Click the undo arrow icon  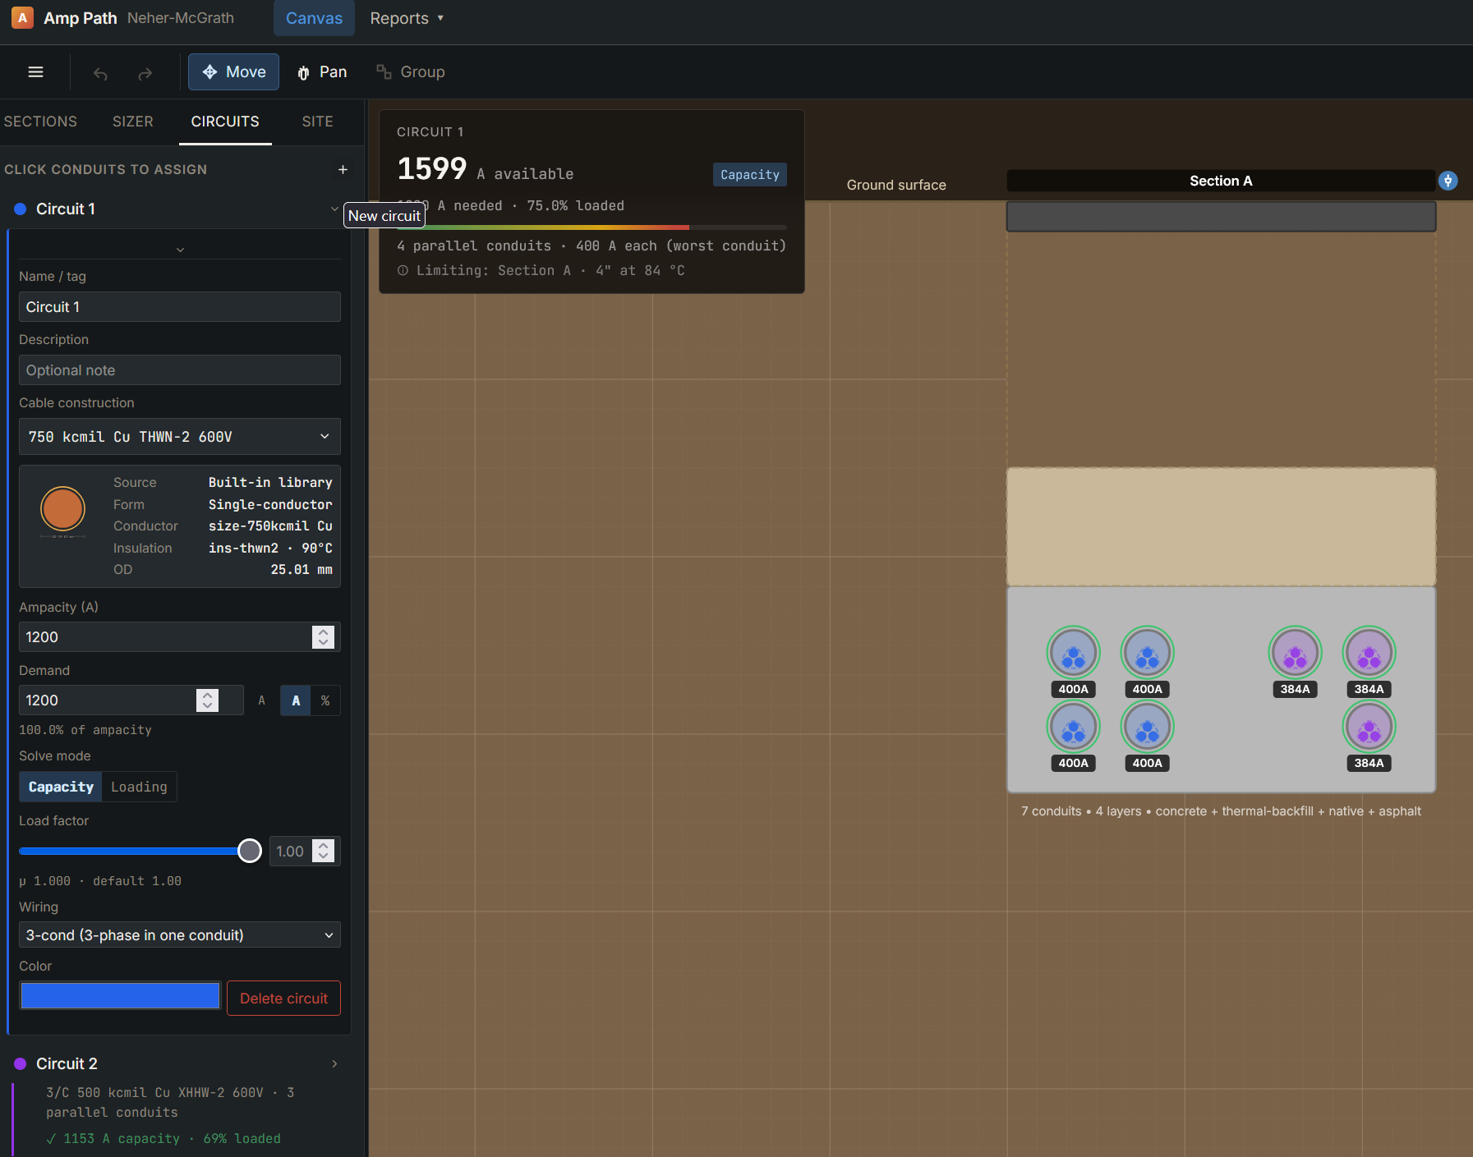(x=100, y=74)
